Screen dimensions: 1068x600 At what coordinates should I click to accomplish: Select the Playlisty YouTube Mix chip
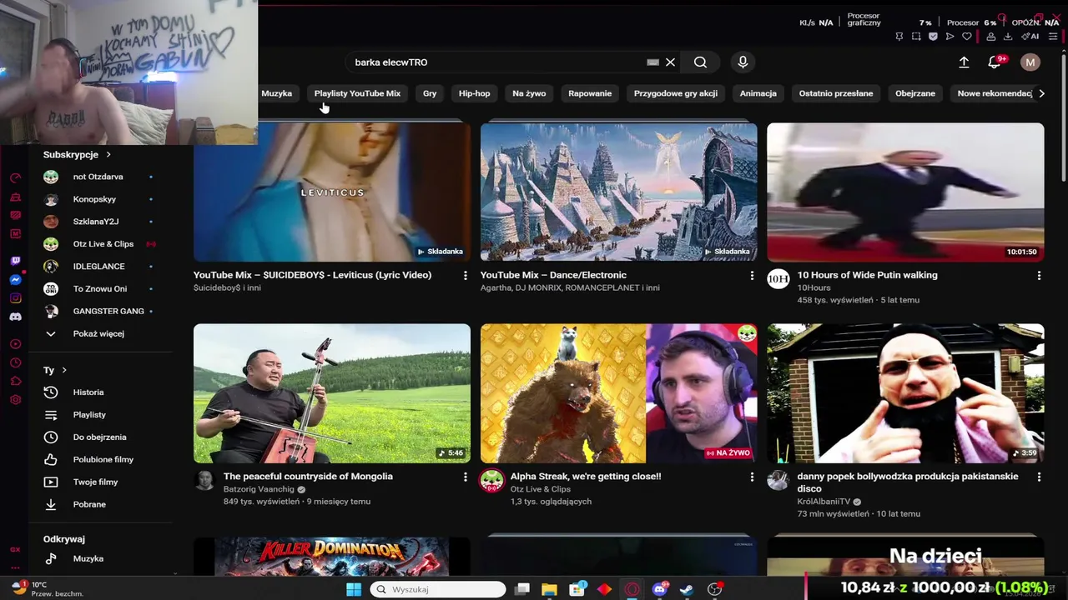(357, 93)
